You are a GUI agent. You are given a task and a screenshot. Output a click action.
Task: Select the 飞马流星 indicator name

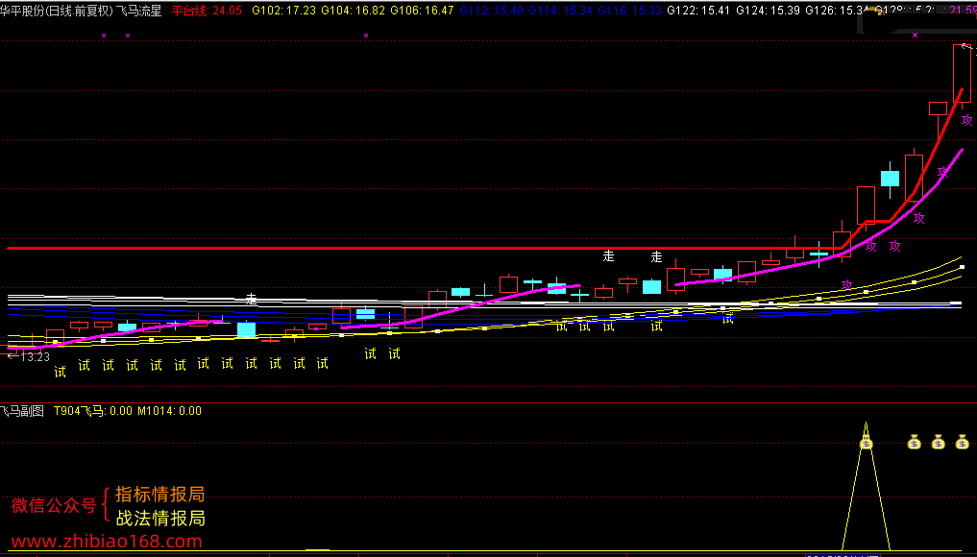click(138, 11)
